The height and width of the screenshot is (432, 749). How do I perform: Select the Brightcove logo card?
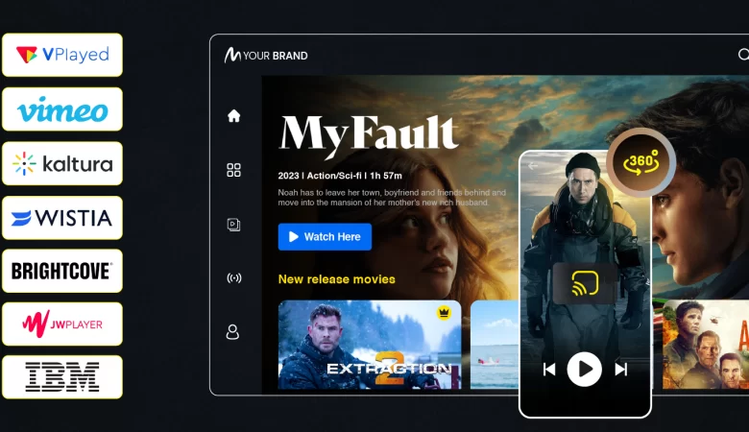tap(62, 271)
